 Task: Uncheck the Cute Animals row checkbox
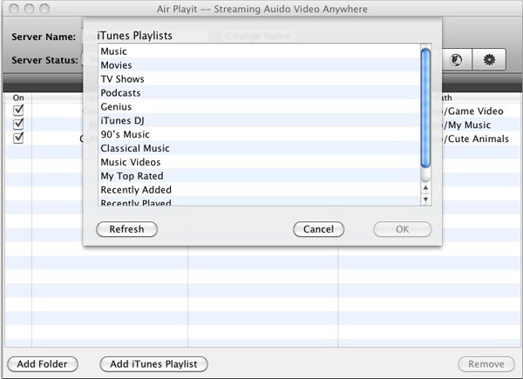pos(18,138)
